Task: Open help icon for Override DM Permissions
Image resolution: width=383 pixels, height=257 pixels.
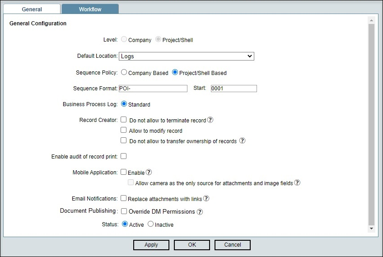Action: [200, 212]
